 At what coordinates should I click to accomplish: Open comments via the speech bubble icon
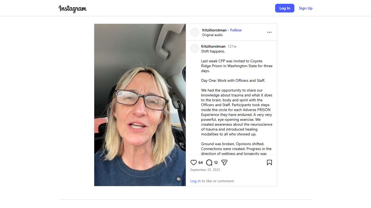point(209,162)
